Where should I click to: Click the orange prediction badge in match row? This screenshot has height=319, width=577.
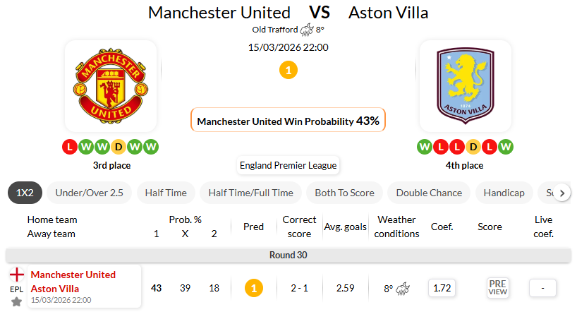pyautogui.click(x=254, y=288)
